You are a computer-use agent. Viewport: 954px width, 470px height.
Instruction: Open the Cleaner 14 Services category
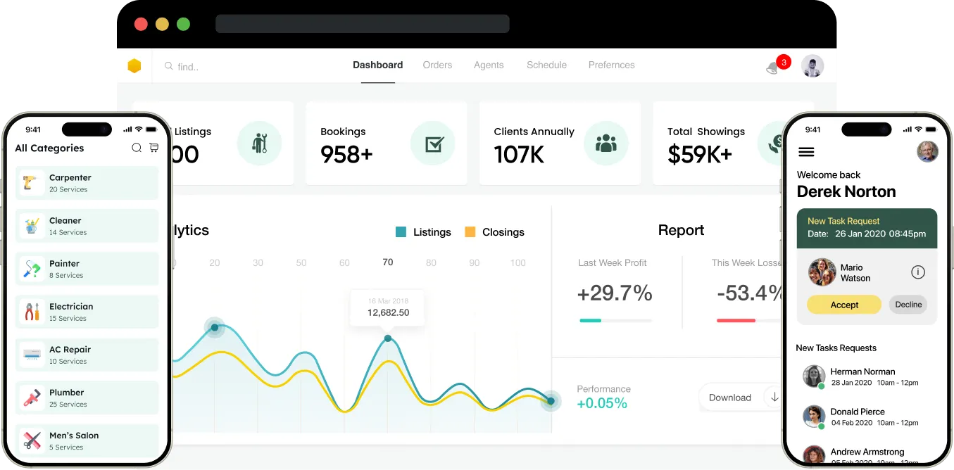(87, 226)
